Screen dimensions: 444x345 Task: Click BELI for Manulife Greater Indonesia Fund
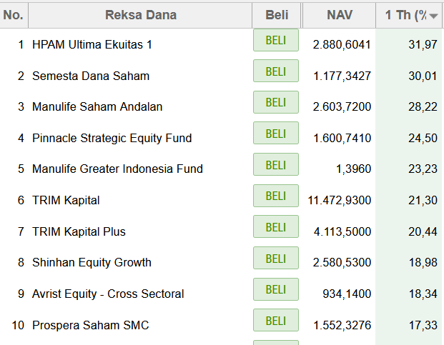(x=276, y=164)
